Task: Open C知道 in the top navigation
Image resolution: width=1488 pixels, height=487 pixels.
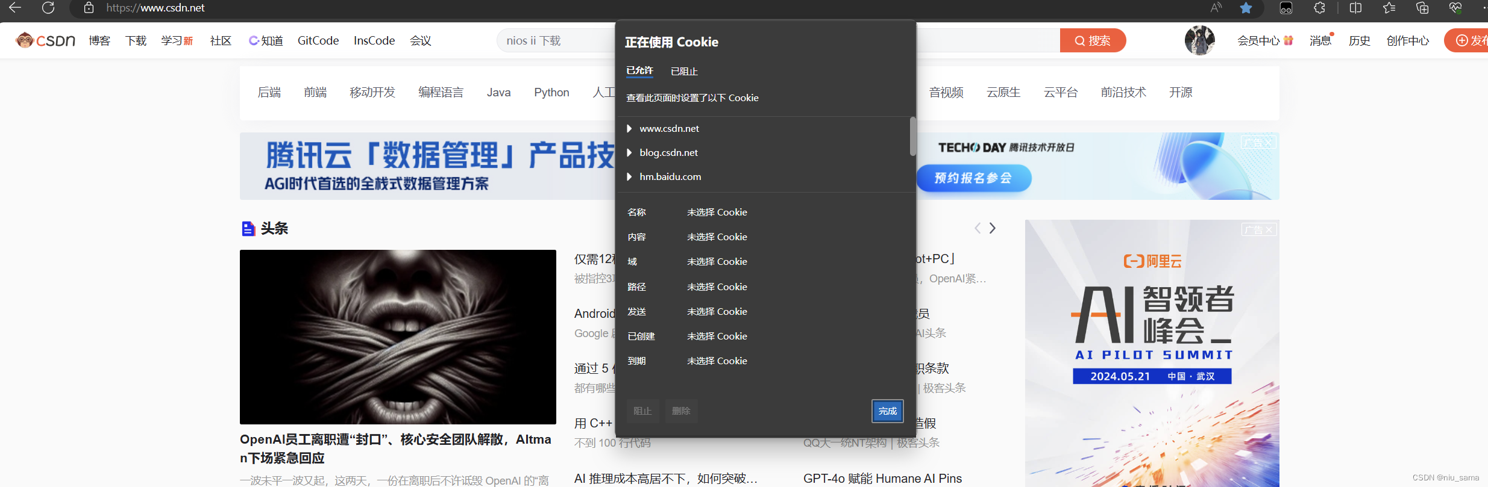Action: pyautogui.click(x=266, y=40)
